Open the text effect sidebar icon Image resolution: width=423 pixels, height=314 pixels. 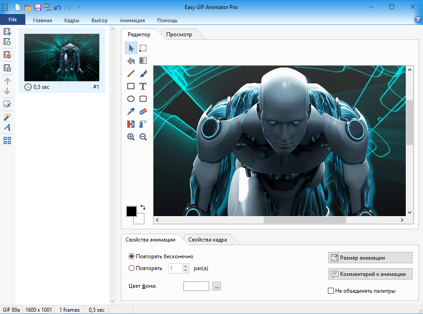click(7, 127)
